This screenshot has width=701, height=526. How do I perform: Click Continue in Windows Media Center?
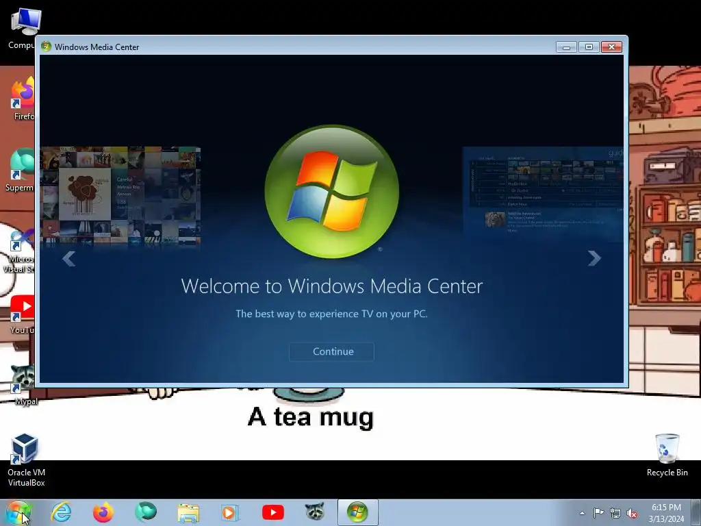click(332, 351)
